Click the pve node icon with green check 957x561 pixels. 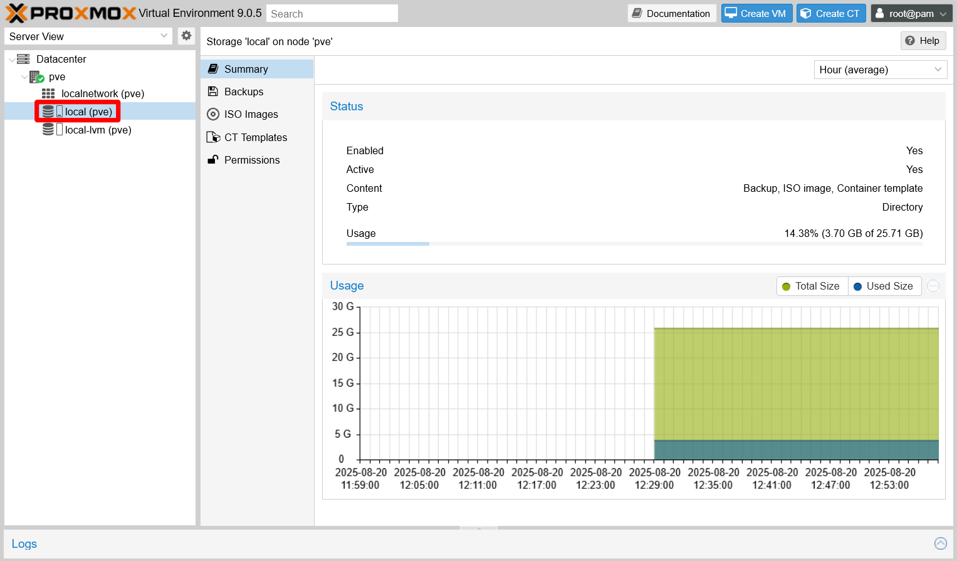tap(36, 77)
